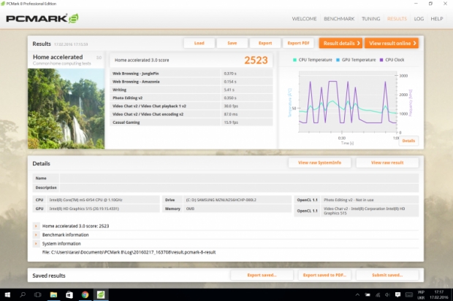453x301 pixels.
Task: Click network tray icon
Action: click(x=378, y=294)
